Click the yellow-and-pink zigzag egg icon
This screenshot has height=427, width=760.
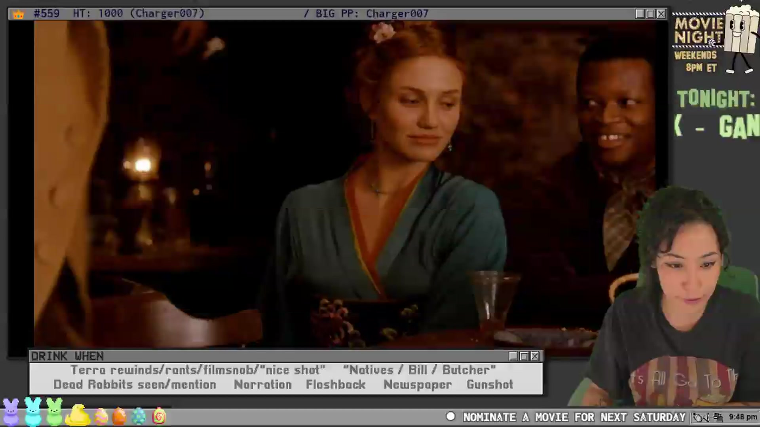tap(101, 416)
